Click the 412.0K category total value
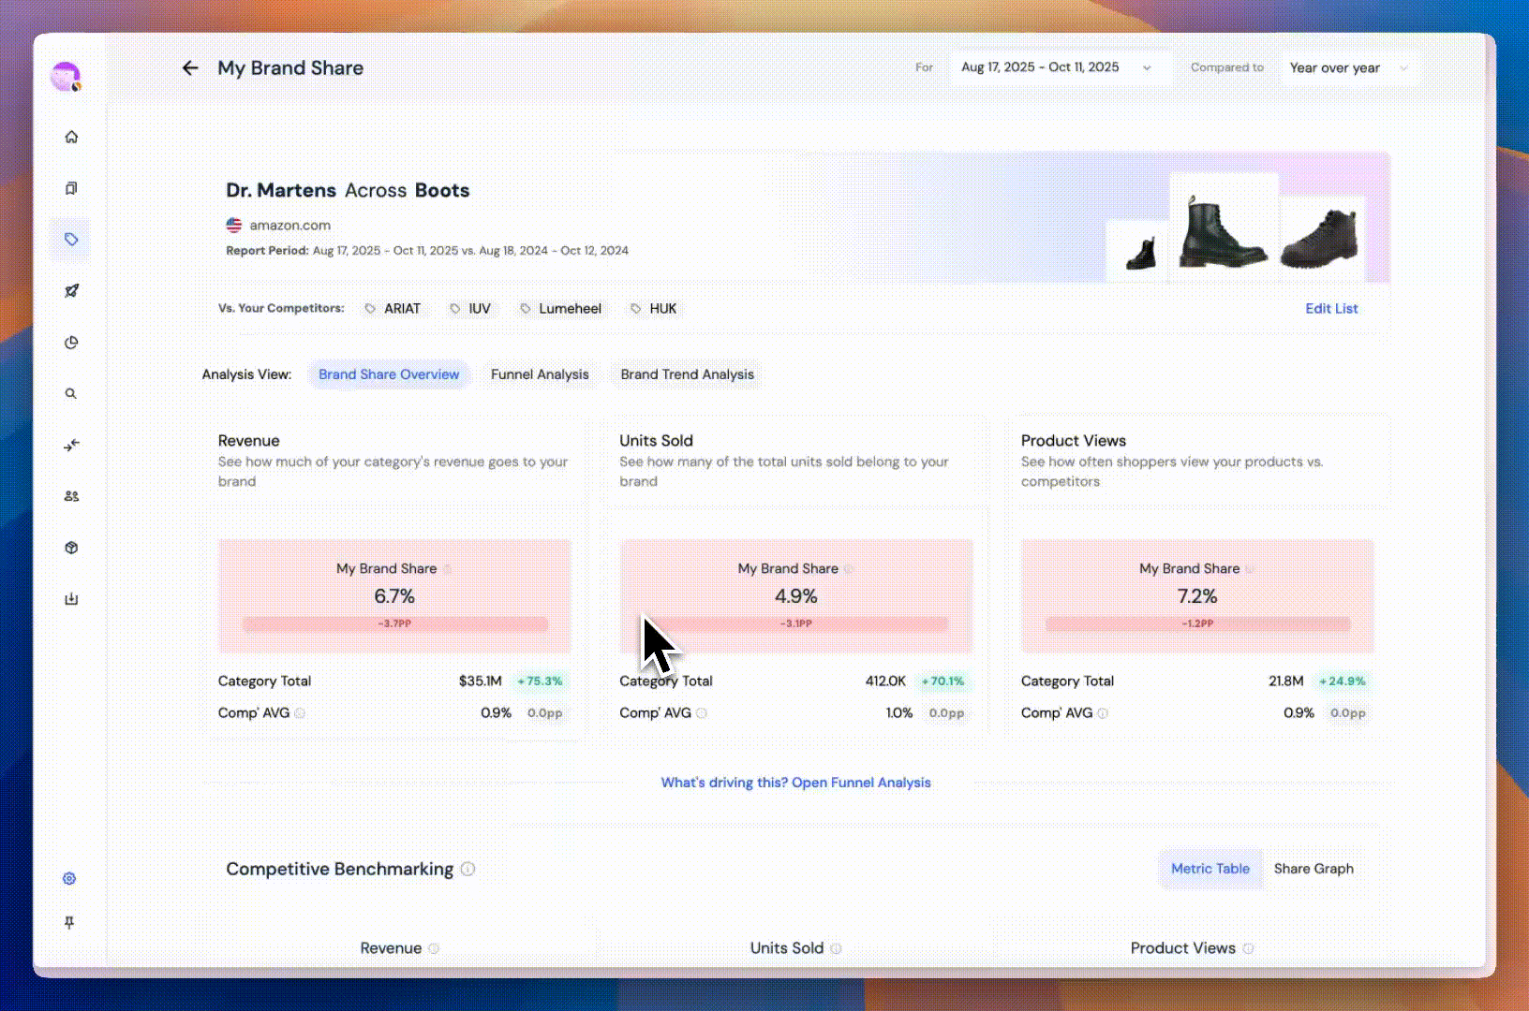The image size is (1529, 1011). (885, 681)
